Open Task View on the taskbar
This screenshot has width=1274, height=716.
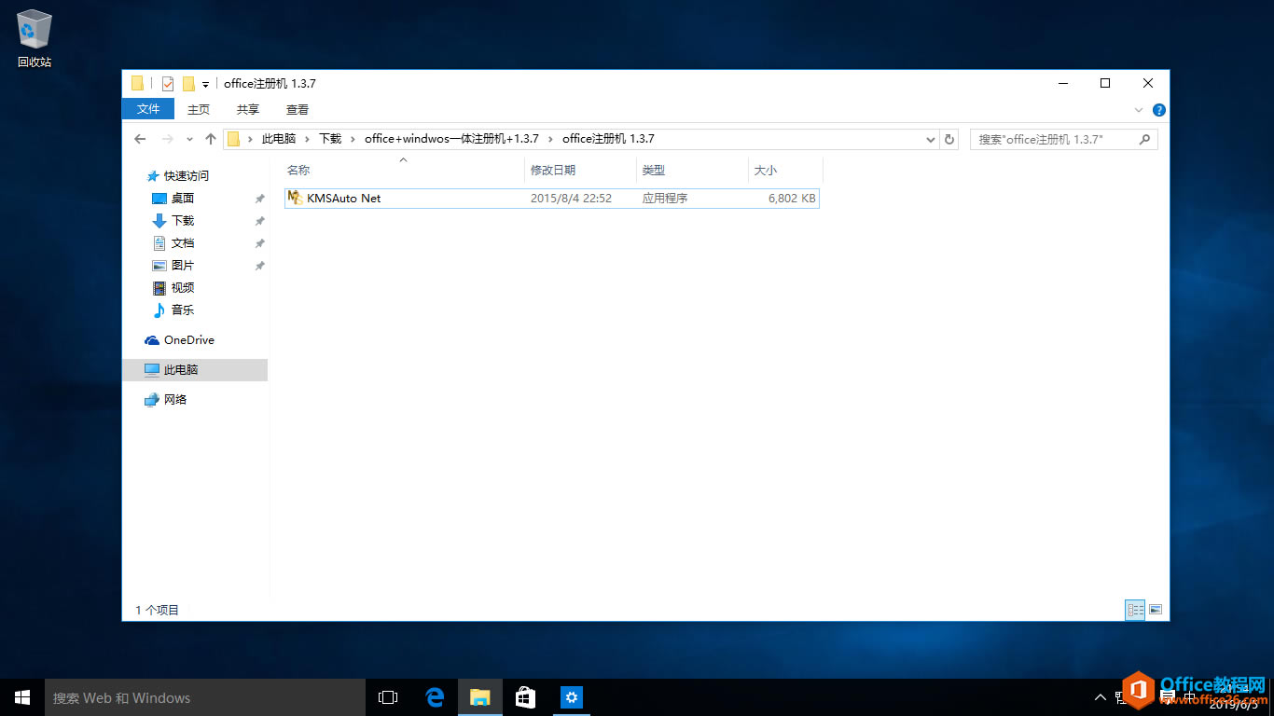point(388,697)
